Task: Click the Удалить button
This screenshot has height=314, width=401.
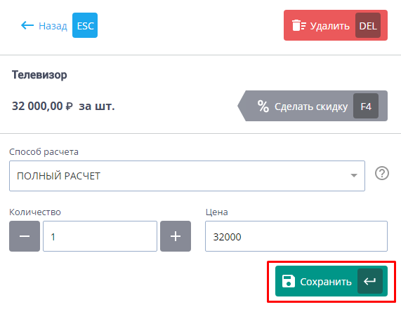Action: click(336, 25)
